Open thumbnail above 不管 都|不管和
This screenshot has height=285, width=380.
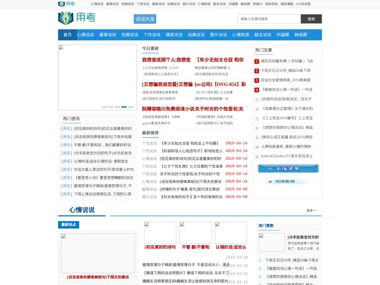(196, 233)
